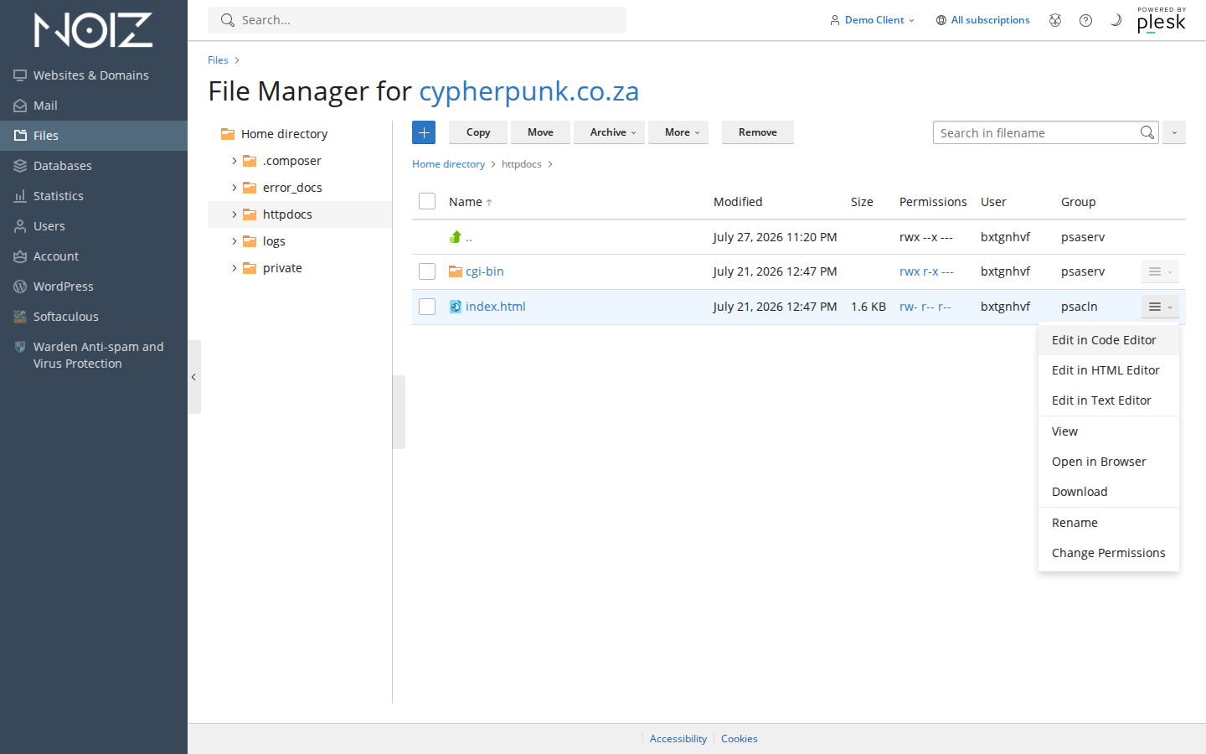Expand the logs tree folder
This screenshot has height=754, width=1206.
234,241
